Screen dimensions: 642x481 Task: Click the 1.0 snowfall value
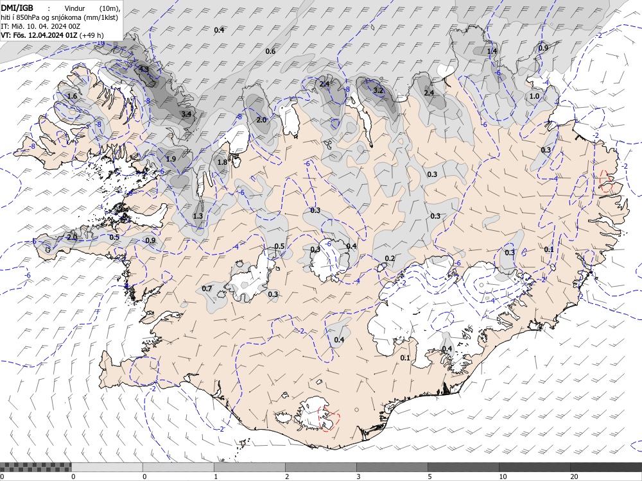pos(534,96)
